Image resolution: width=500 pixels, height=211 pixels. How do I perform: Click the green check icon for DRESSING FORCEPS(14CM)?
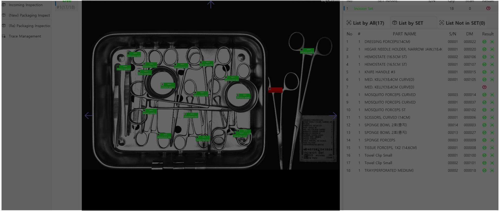pyautogui.click(x=484, y=42)
